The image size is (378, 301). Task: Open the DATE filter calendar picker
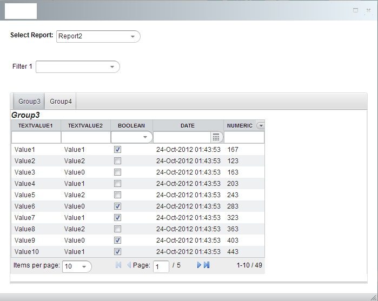tap(216, 137)
